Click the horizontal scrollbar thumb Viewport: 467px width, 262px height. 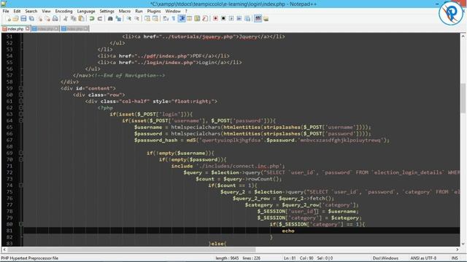tap(131, 250)
